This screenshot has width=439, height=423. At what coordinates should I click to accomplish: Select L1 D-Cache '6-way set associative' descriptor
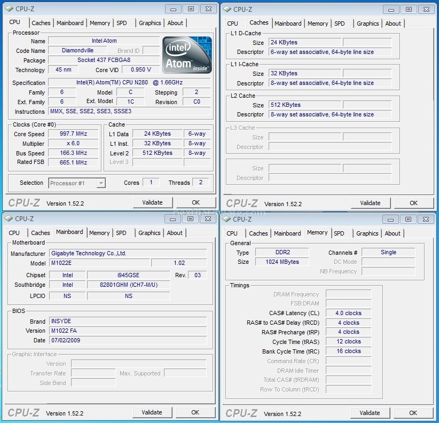click(x=330, y=52)
